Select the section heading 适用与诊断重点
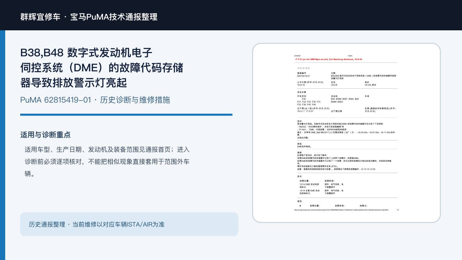This screenshot has height=260, width=462. tap(45, 135)
